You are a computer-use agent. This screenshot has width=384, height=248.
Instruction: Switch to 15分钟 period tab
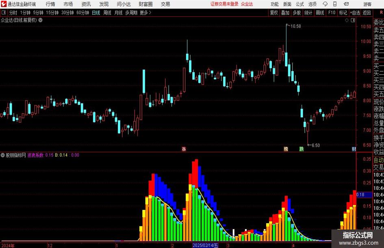point(52,13)
